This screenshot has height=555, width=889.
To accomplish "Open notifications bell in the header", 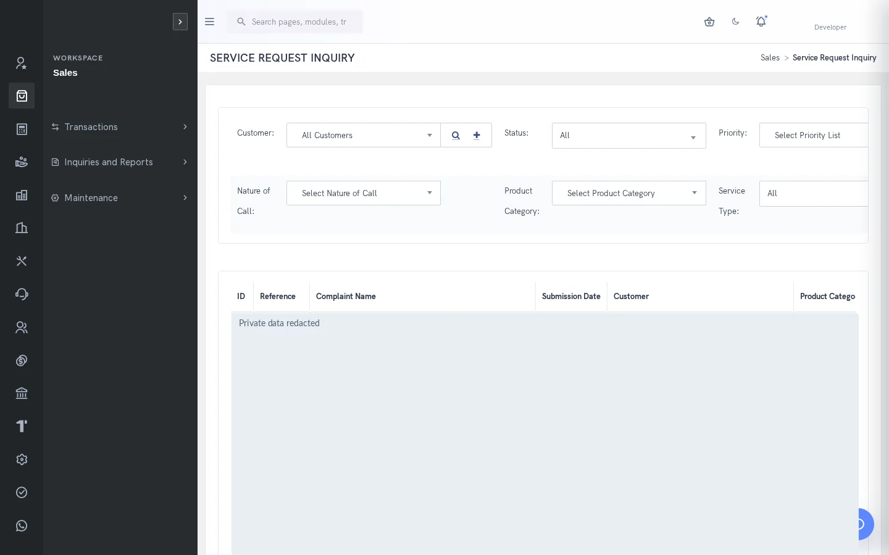I will [x=761, y=22].
